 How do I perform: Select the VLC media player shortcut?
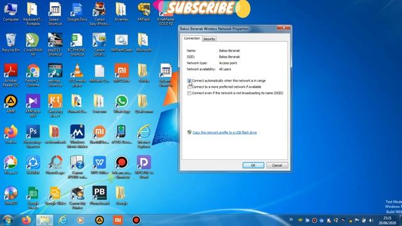click(77, 75)
